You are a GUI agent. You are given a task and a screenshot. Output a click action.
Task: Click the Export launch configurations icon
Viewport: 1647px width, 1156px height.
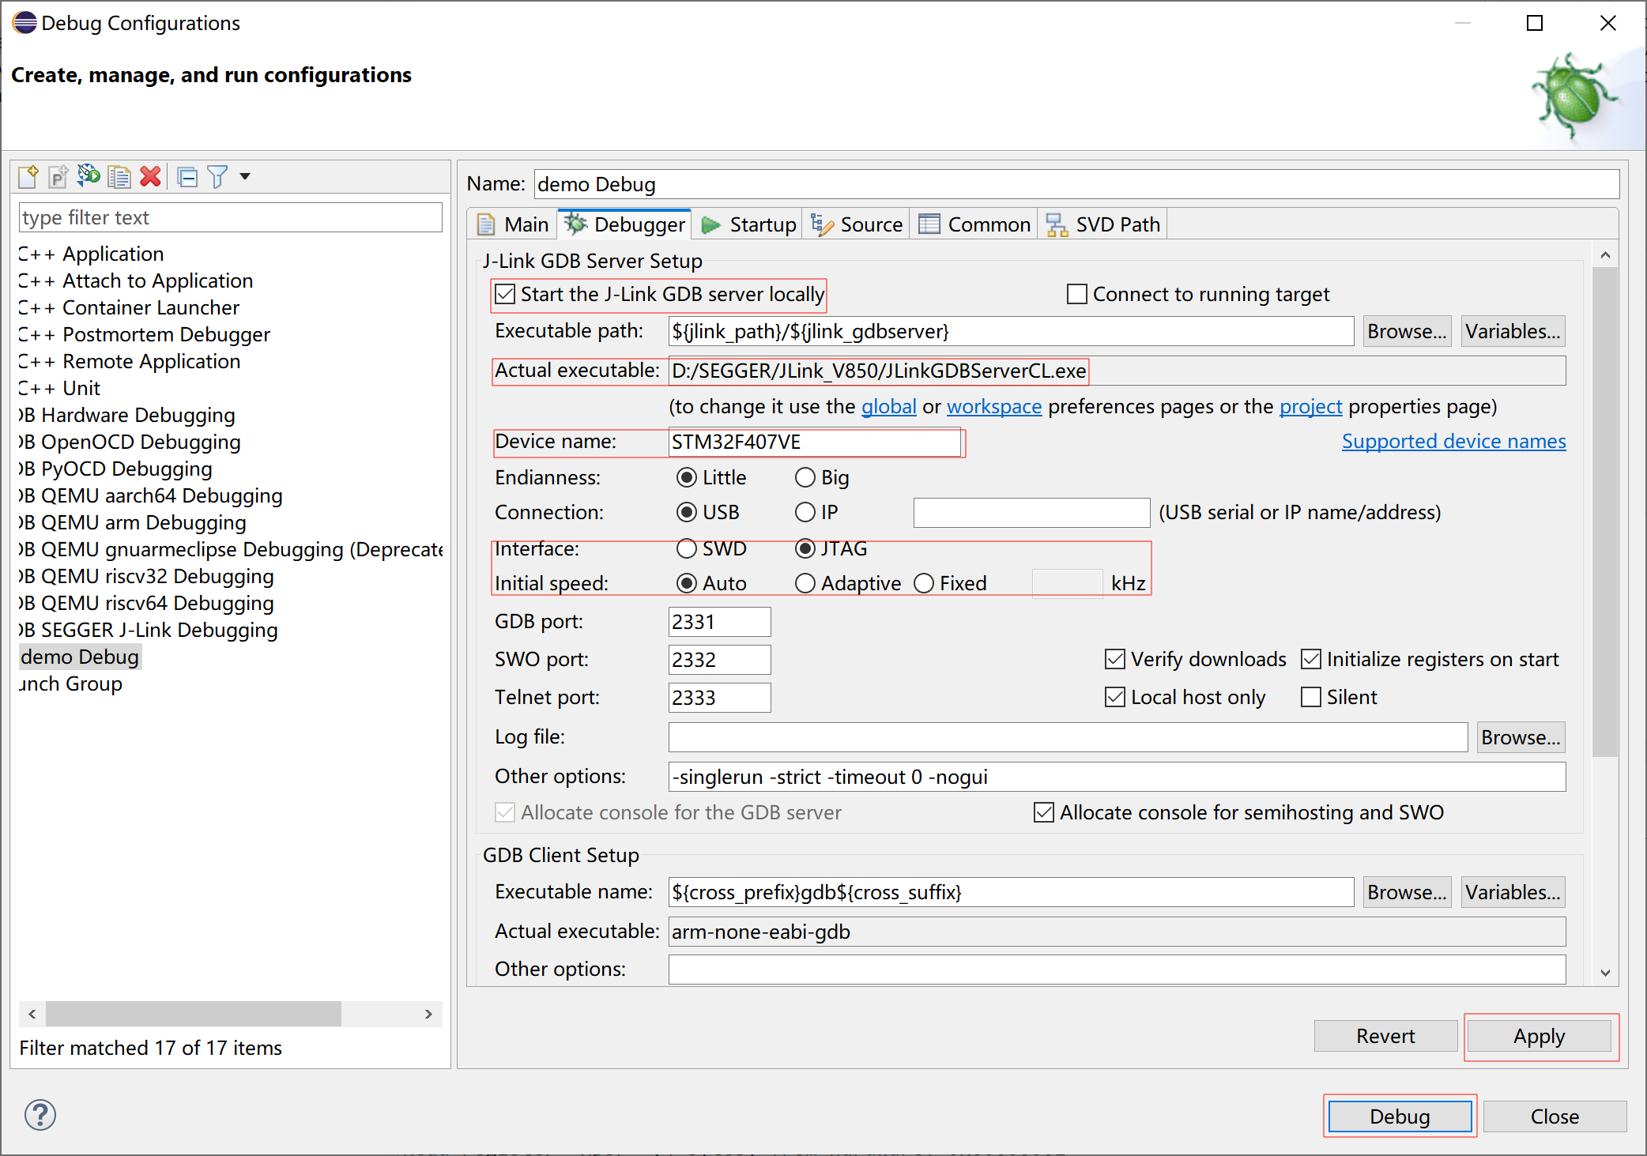coord(89,176)
